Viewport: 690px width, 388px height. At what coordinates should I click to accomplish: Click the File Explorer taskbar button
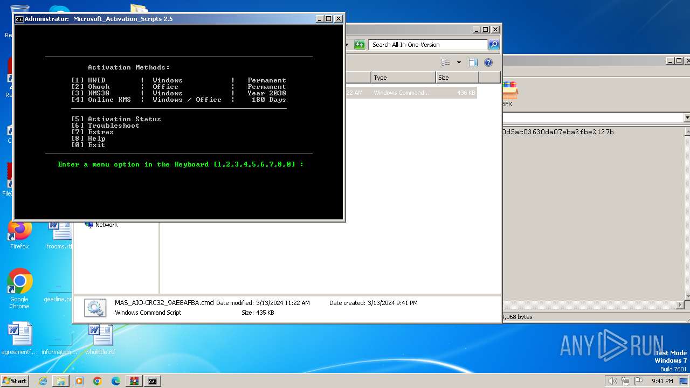61,381
